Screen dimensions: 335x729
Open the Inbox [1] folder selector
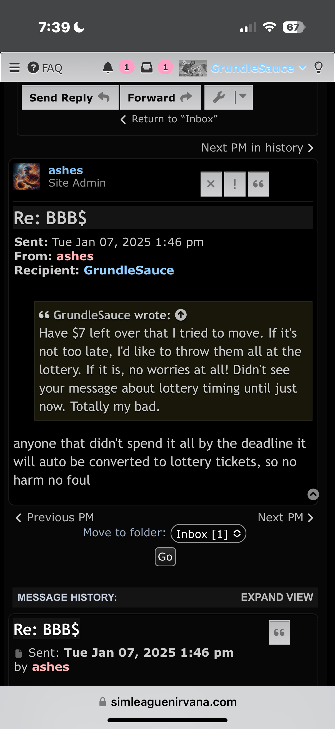point(208,534)
